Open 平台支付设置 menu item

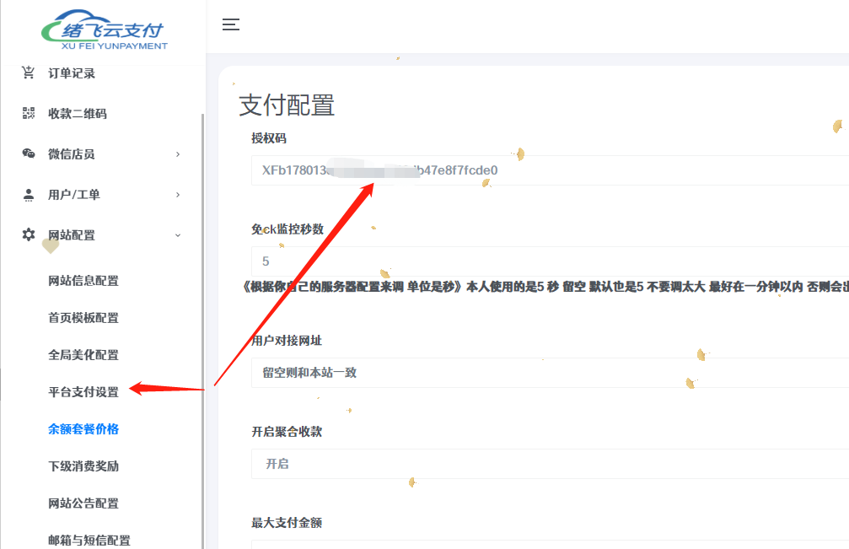(x=85, y=390)
